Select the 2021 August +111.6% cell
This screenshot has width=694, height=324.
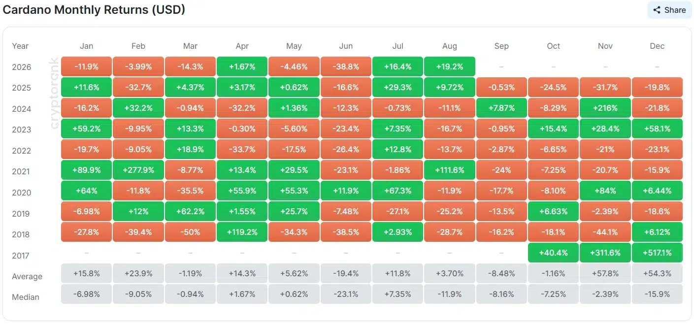click(x=450, y=170)
